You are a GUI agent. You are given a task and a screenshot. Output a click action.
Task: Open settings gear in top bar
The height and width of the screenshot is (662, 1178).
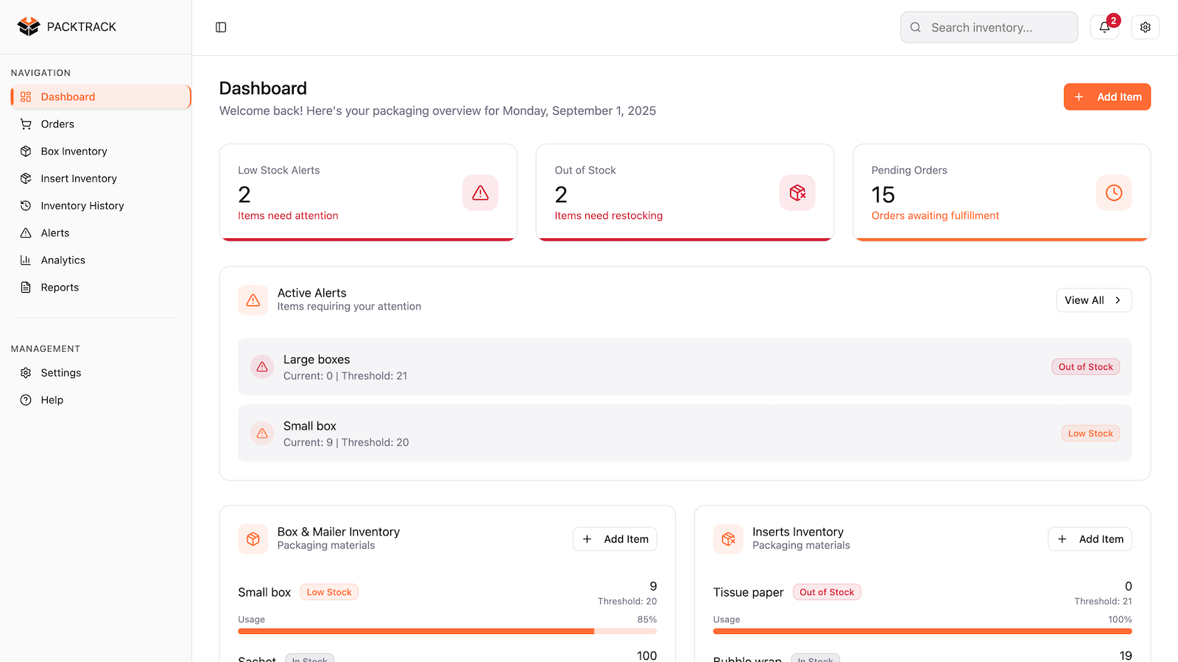pyautogui.click(x=1146, y=27)
